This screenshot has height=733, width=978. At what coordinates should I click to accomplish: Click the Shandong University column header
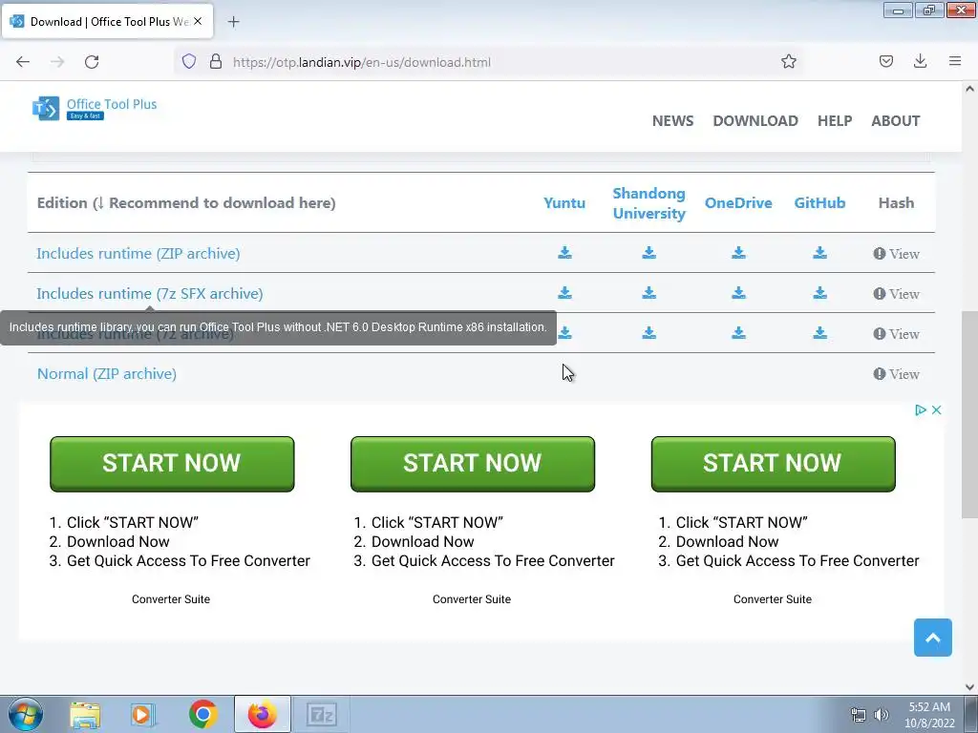(648, 203)
